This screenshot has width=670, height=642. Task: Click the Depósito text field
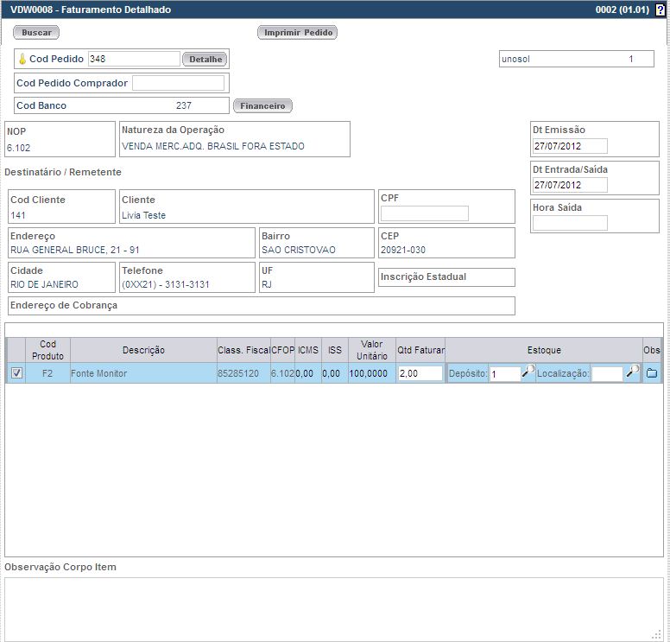click(504, 374)
